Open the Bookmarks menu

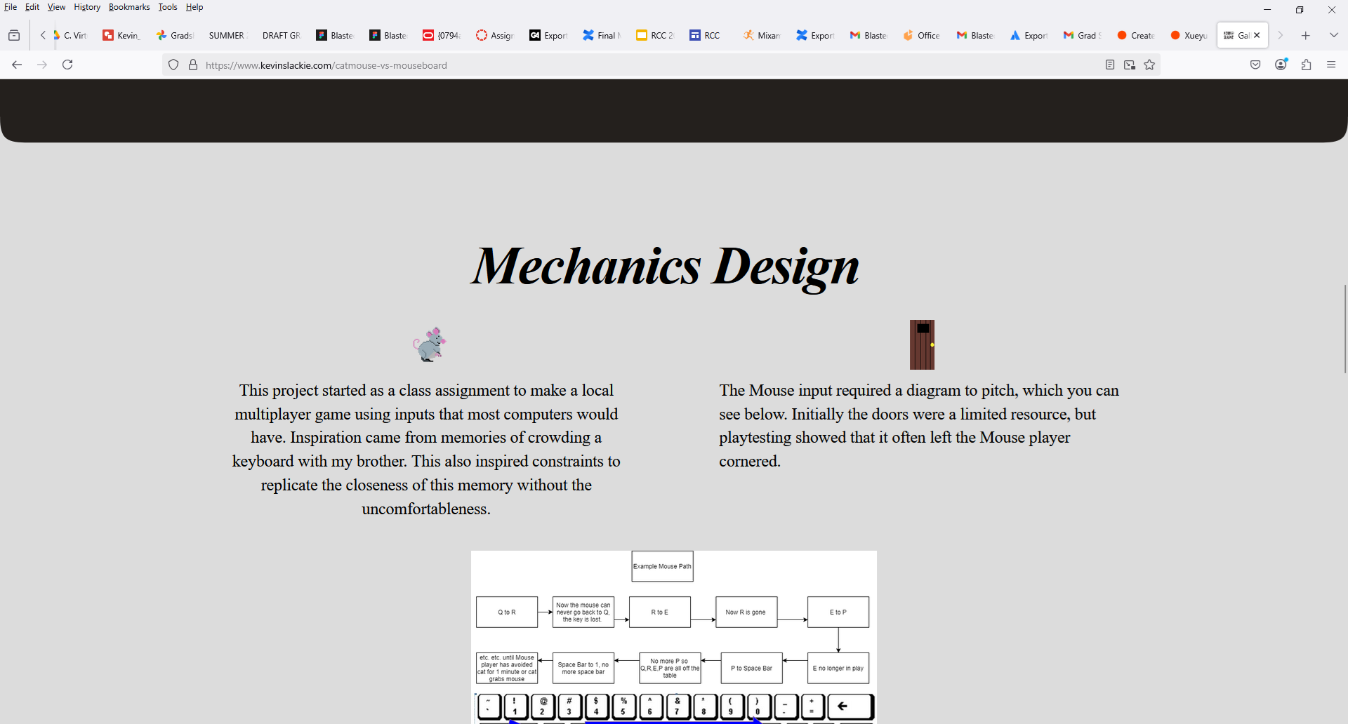129,7
